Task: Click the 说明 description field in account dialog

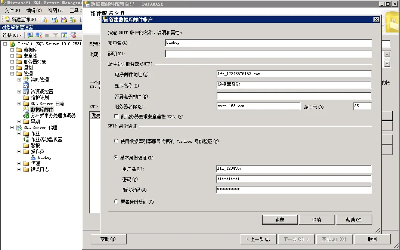Action: 269,54
